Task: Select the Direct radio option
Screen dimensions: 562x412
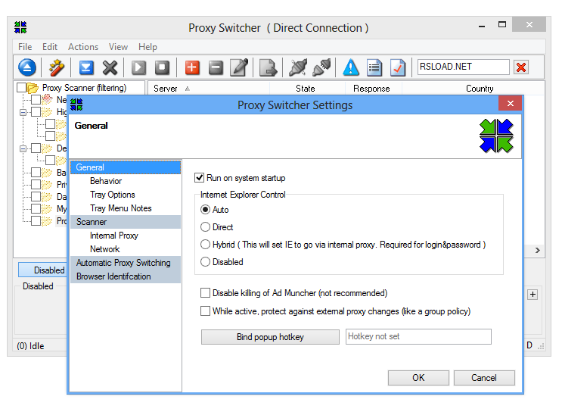Action: coord(205,226)
